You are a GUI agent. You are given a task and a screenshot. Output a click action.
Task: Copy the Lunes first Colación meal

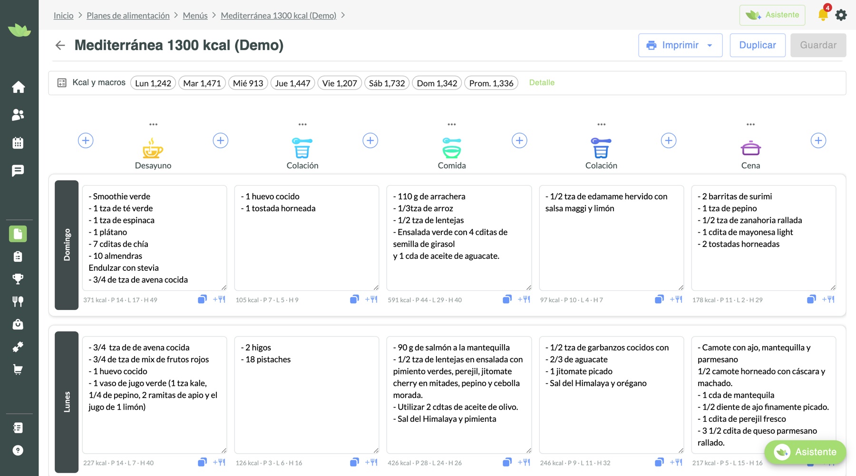354,462
